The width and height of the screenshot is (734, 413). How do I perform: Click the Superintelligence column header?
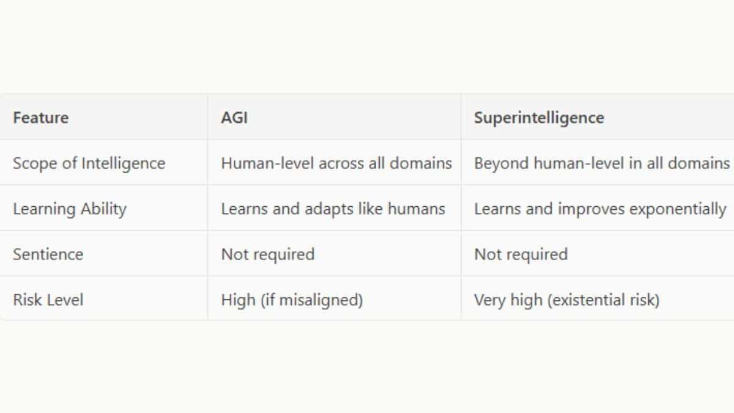[x=539, y=117]
